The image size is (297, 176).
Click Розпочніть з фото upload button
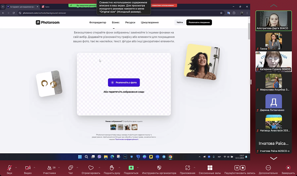tap(124, 82)
